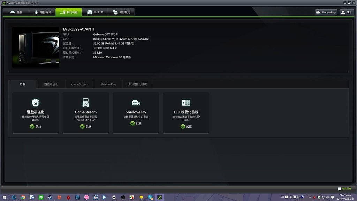Click the ShadowPlay card title
Viewport: 357px width, 201px height.
tap(136, 112)
